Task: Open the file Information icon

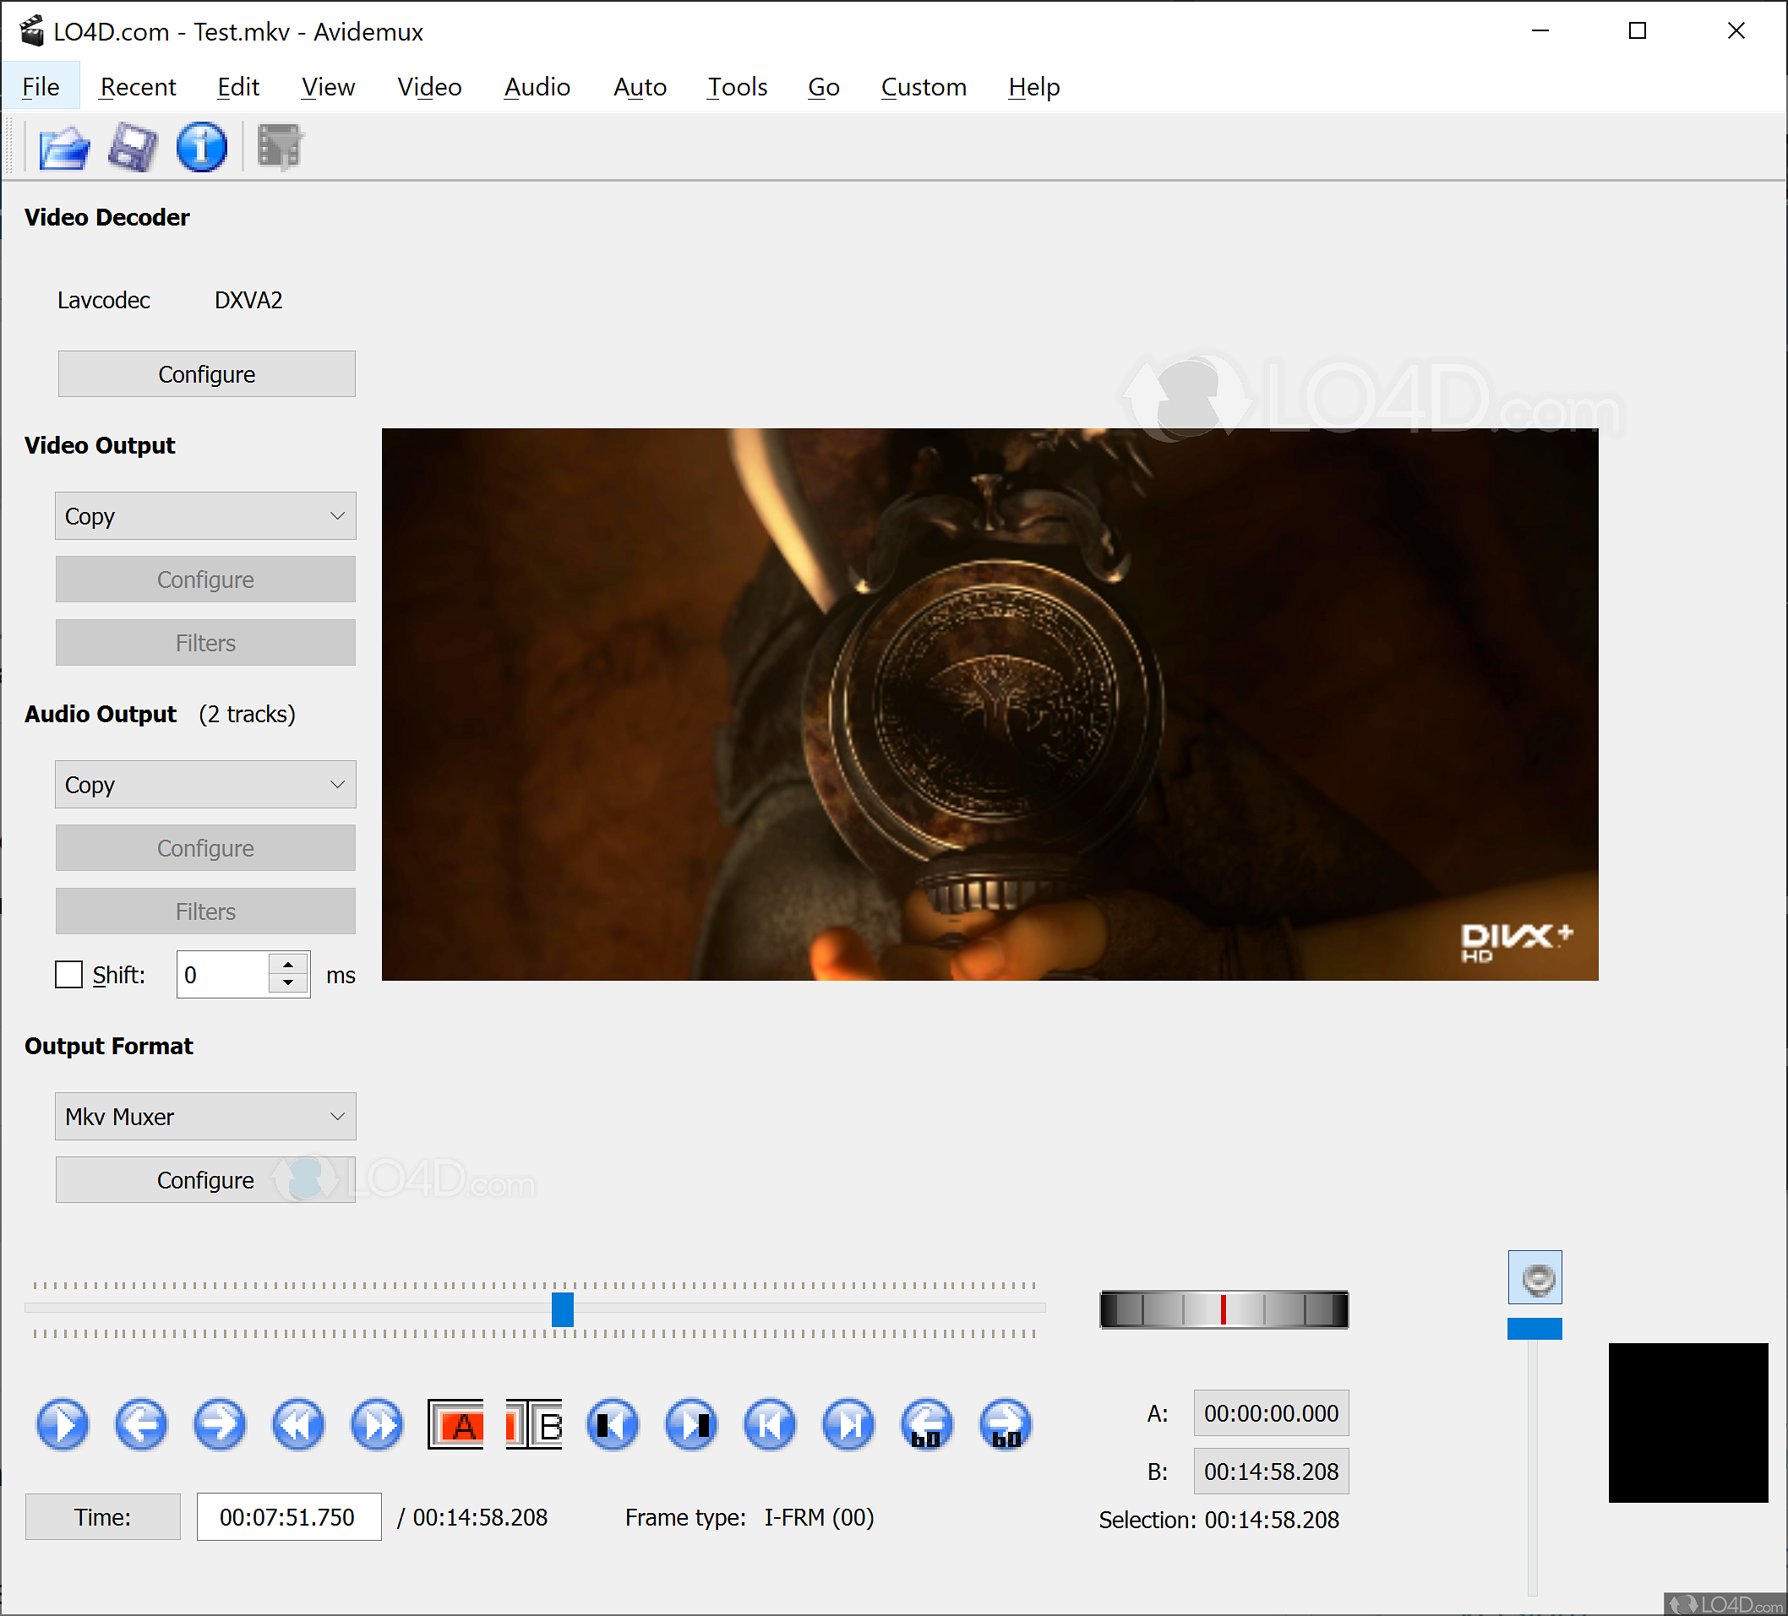Action: 201,147
